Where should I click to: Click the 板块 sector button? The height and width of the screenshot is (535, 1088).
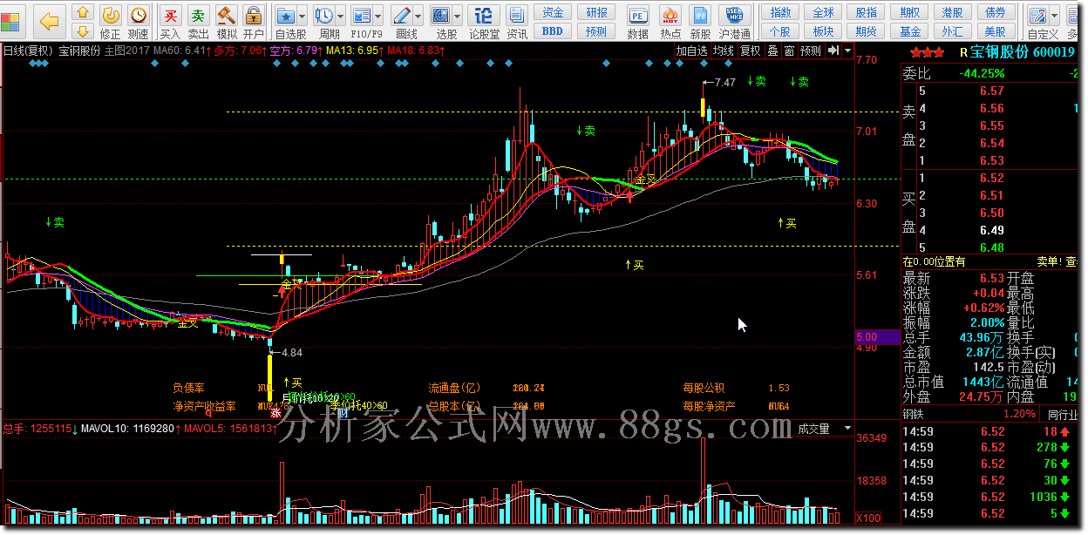click(823, 31)
